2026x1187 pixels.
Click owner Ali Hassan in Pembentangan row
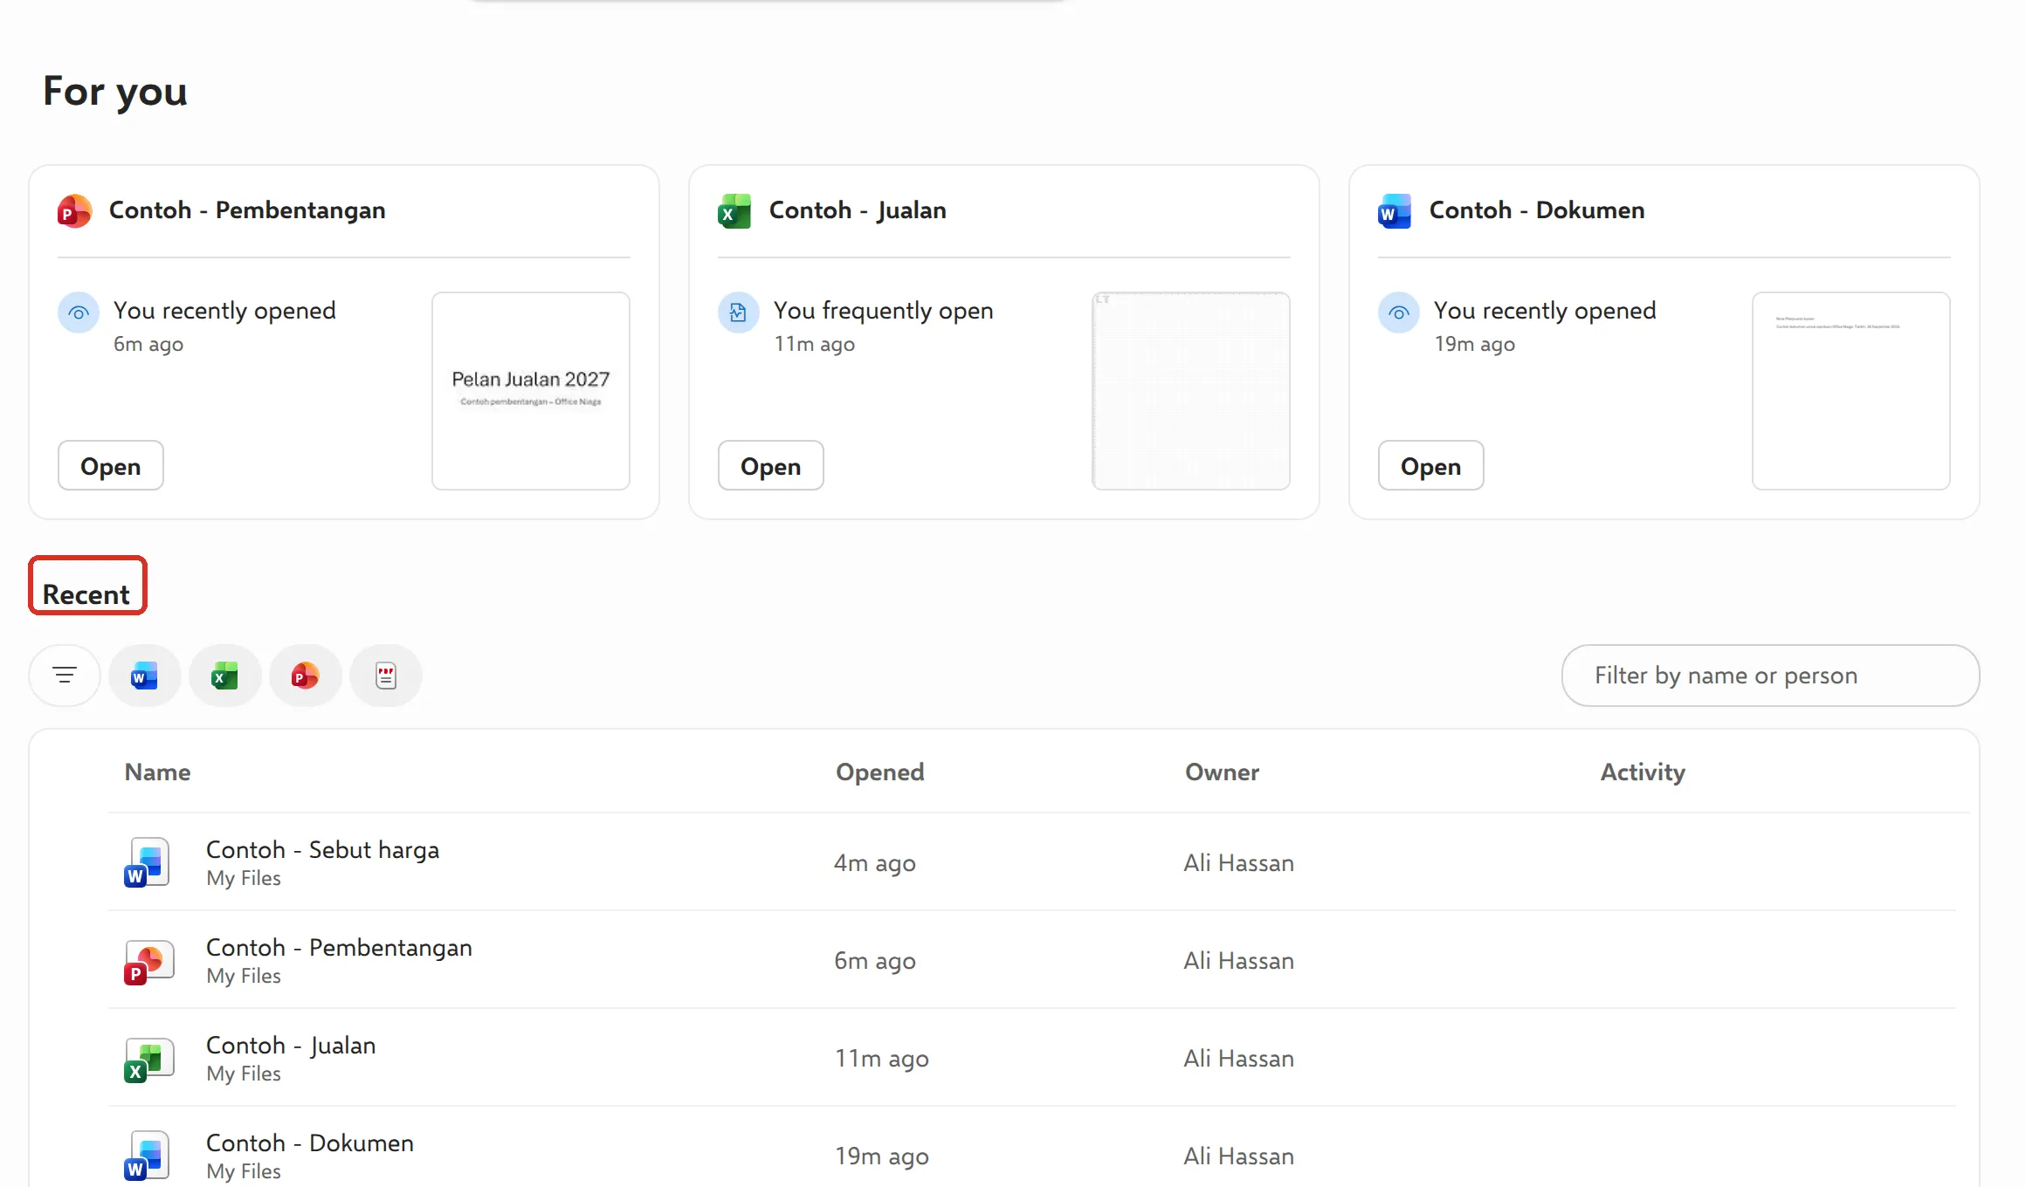click(1239, 961)
